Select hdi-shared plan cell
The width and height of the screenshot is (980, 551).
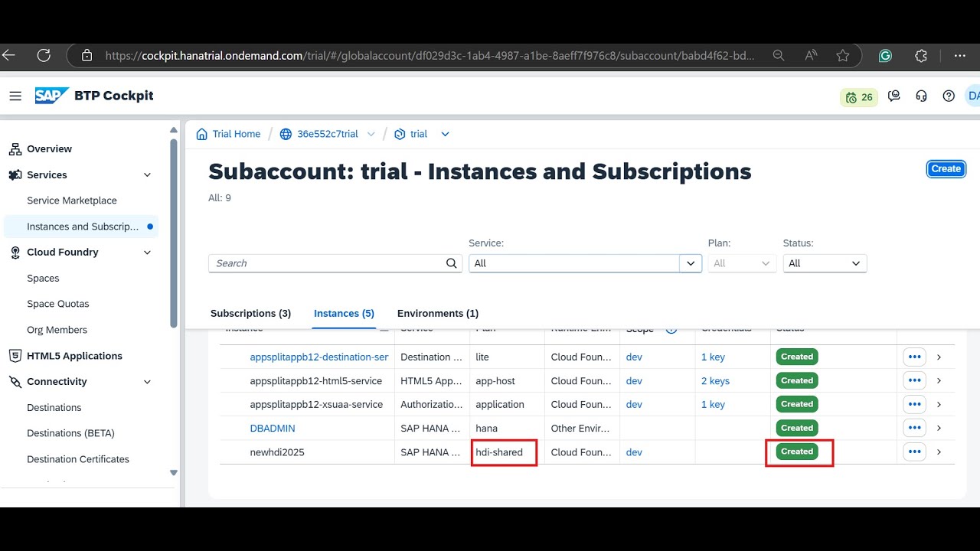(499, 452)
